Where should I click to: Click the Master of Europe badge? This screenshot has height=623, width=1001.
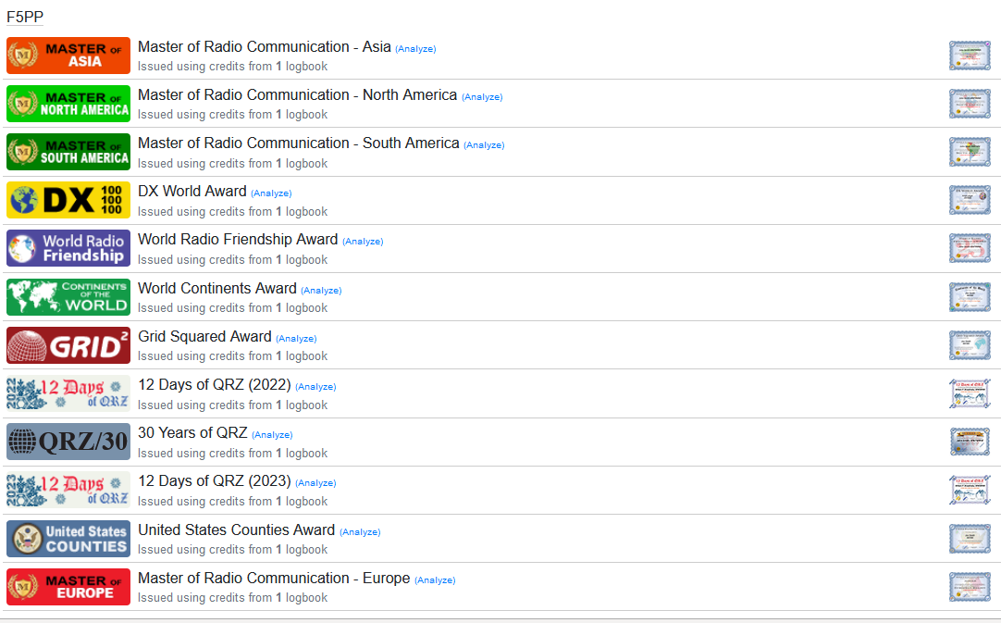pyautogui.click(x=68, y=587)
